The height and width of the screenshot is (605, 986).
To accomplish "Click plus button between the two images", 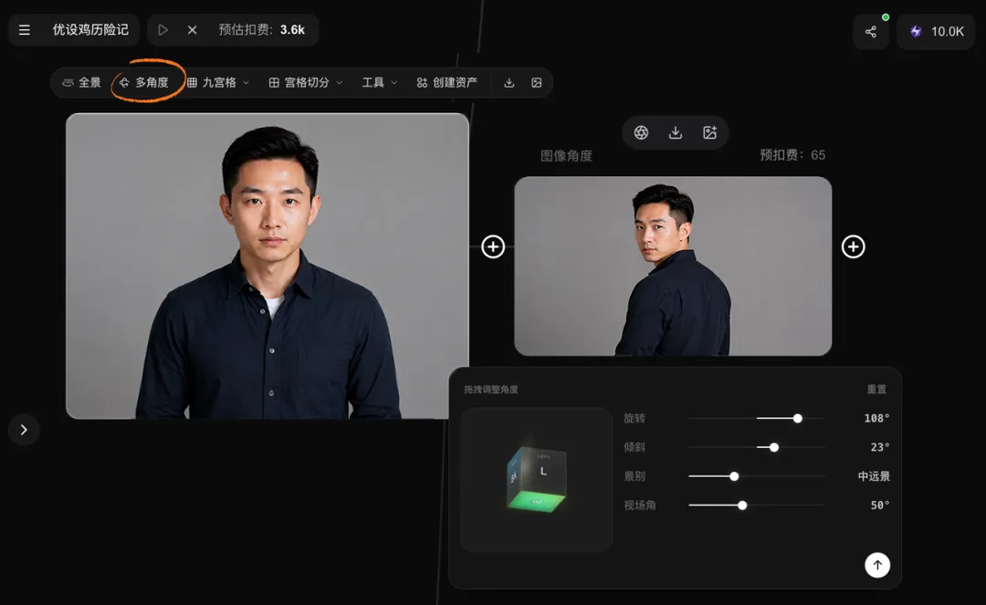I will click(x=493, y=247).
